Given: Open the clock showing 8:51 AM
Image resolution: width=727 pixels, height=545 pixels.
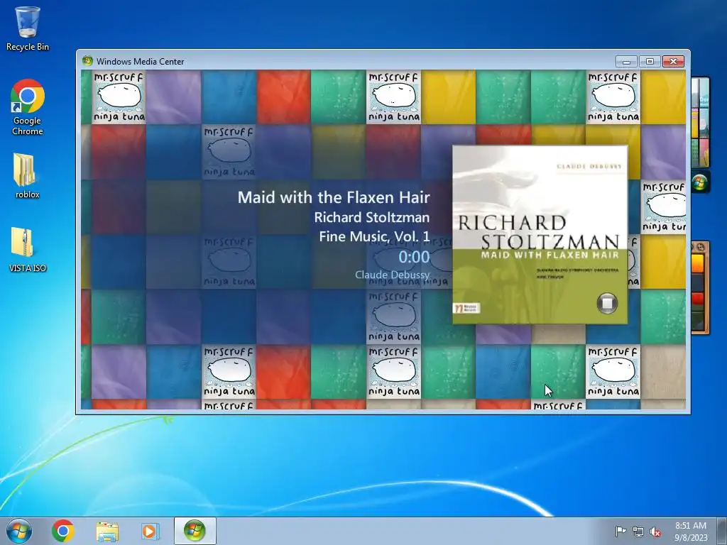Looking at the screenshot, I should [690, 532].
